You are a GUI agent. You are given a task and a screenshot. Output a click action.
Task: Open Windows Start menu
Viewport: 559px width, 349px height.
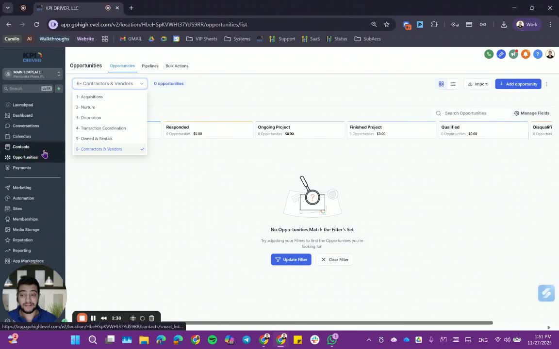click(75, 340)
